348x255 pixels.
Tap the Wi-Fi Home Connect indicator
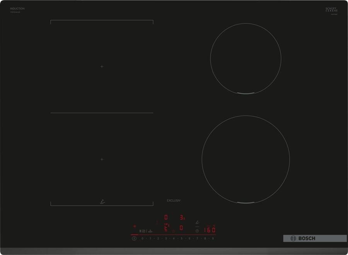[135, 227]
